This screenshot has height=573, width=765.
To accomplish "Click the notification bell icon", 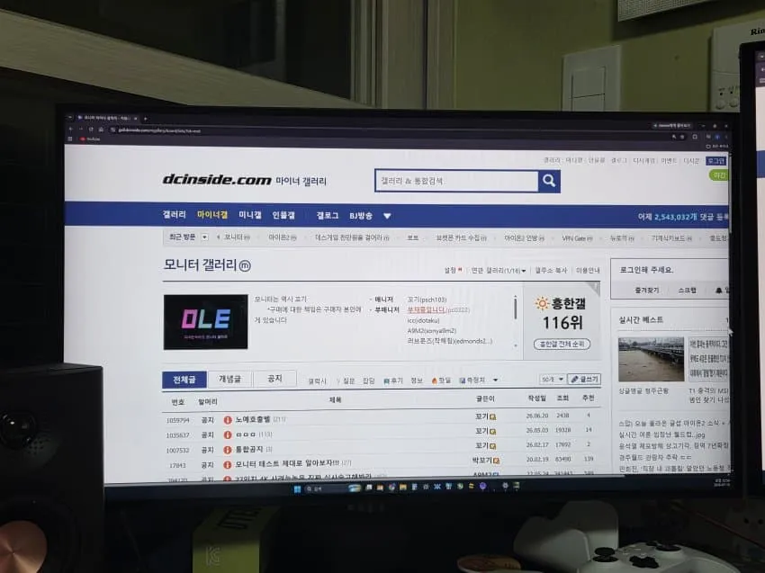I will coord(719,291).
